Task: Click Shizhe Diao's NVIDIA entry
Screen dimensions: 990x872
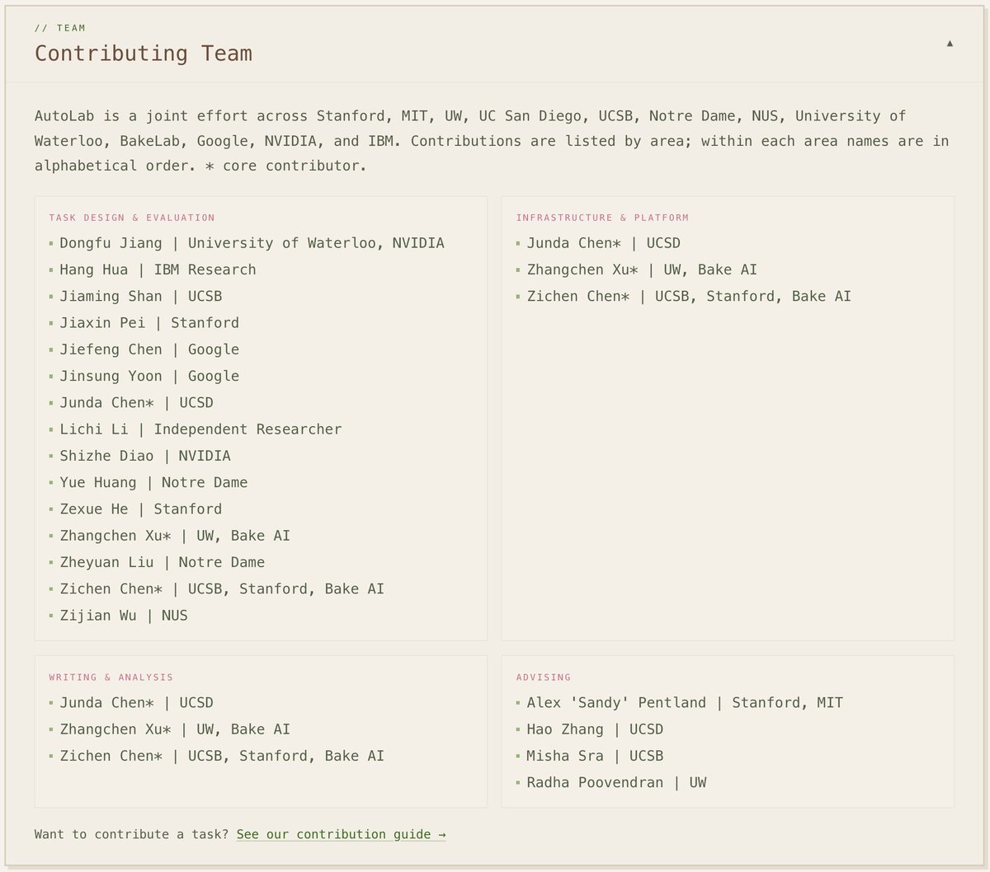Action: [145, 456]
